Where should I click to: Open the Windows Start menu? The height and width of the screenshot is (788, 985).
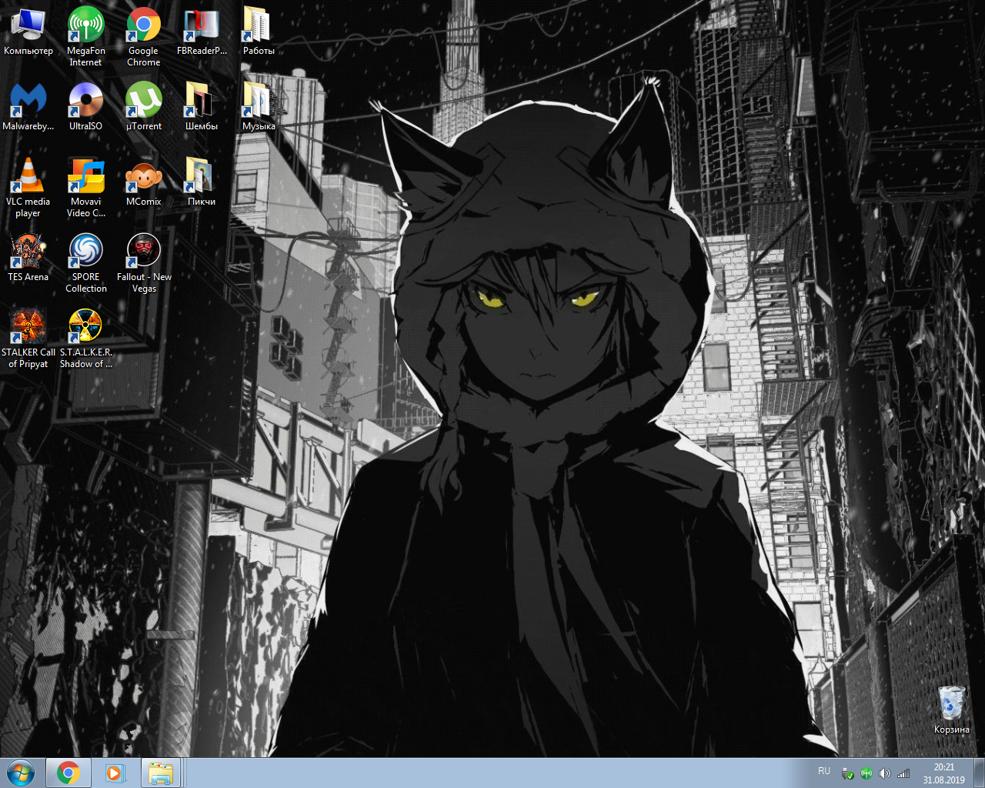point(21,773)
